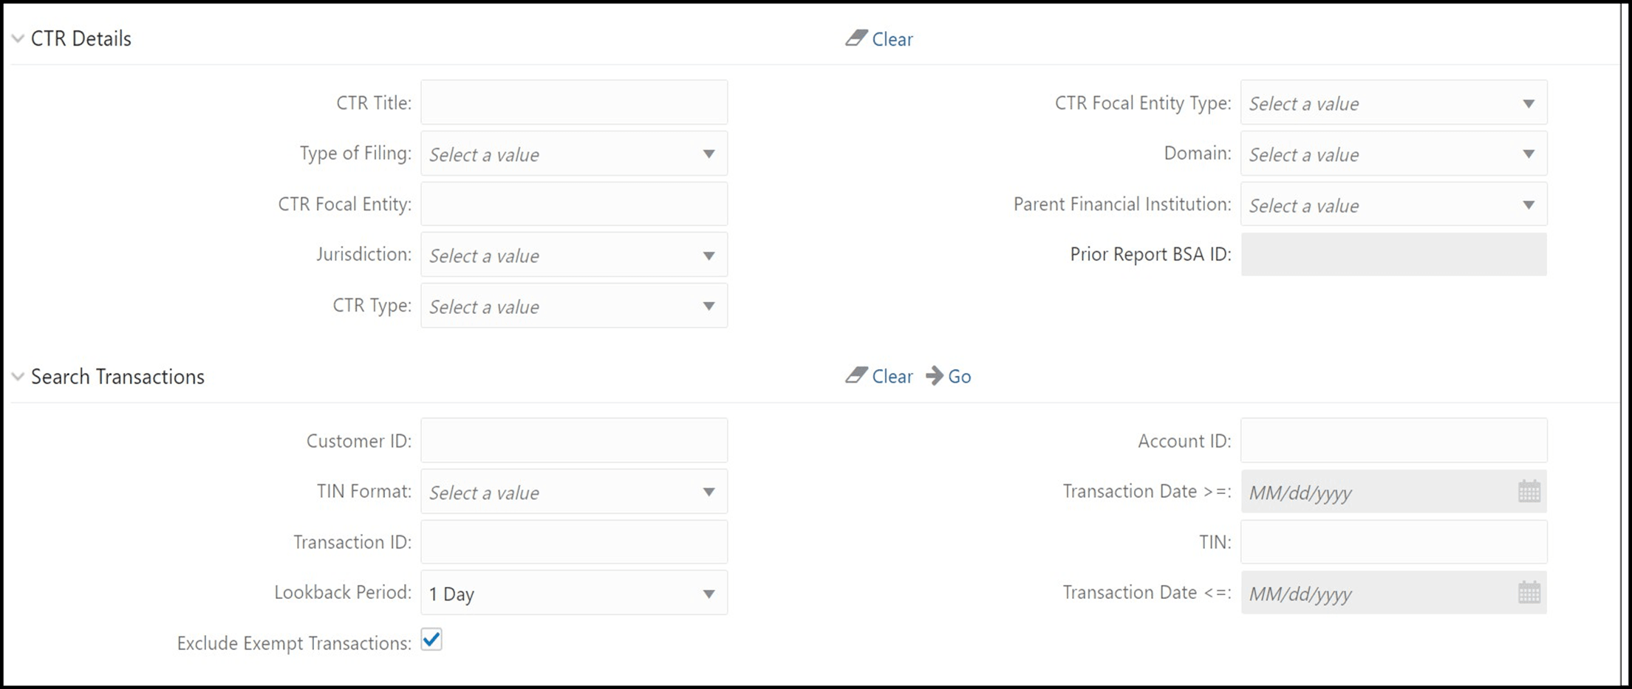Click the eraser Clear icon in CTR Details
1632x689 pixels.
(856, 39)
